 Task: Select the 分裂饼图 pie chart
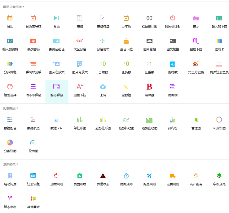pos(10,143)
